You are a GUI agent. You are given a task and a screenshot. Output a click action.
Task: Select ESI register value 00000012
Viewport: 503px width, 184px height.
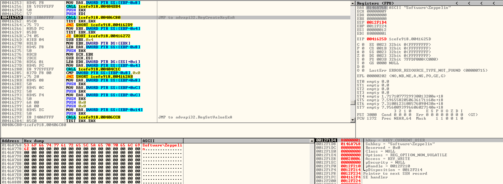click(377, 30)
